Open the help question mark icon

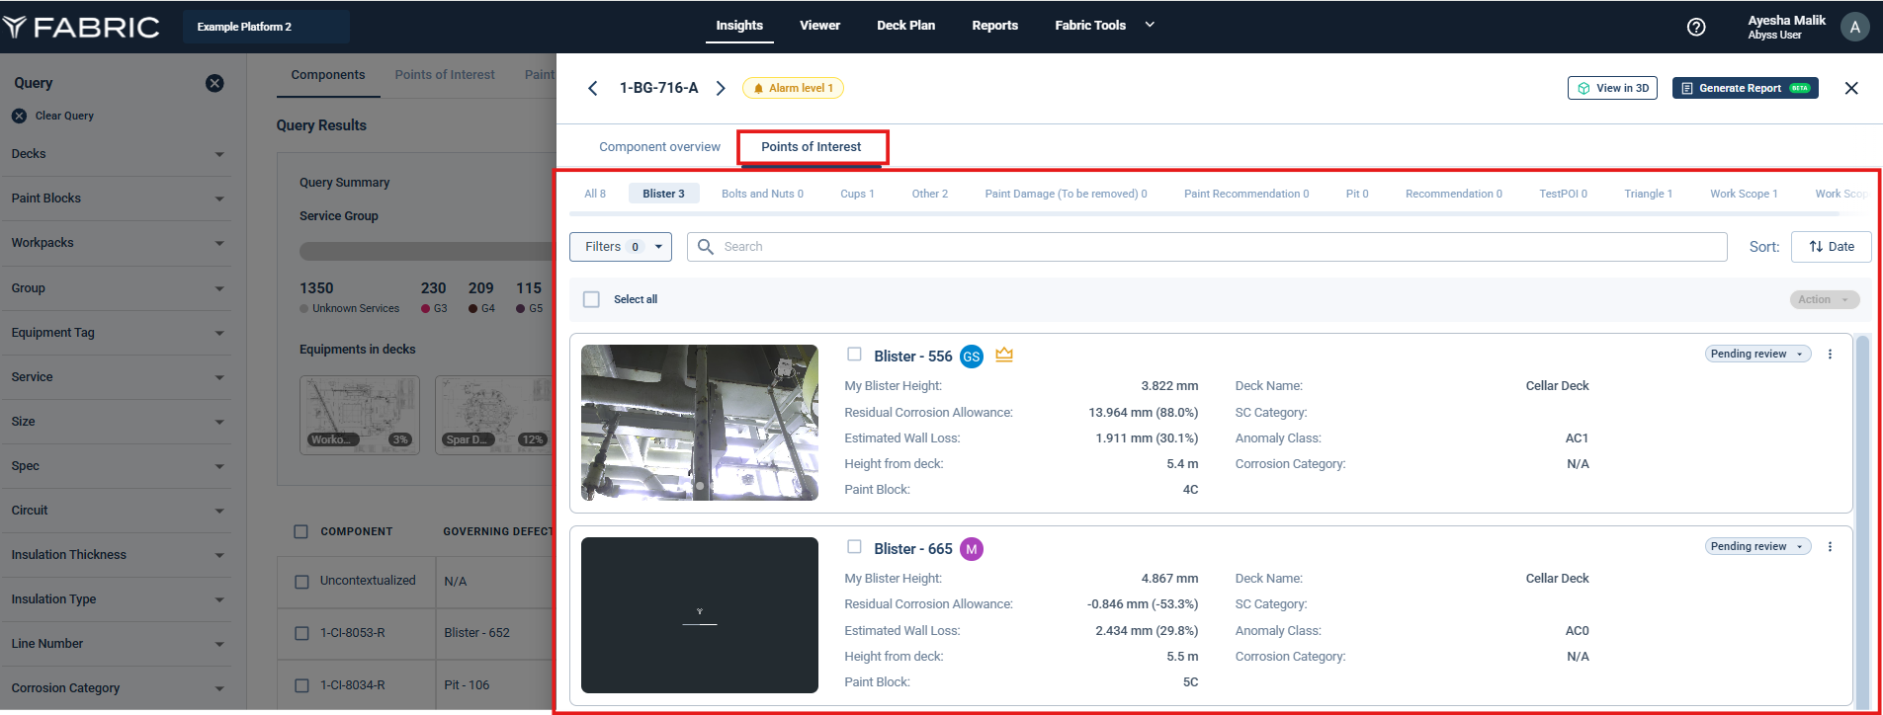coord(1696,27)
